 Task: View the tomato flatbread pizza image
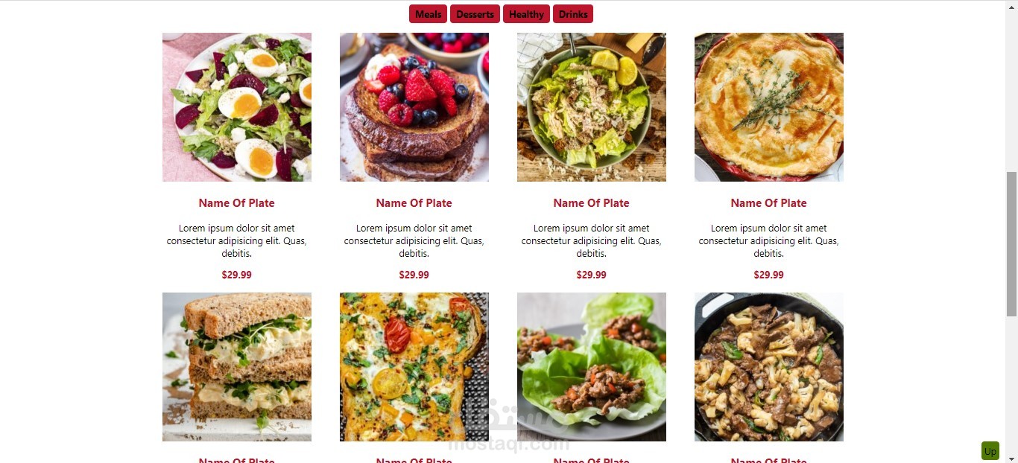pos(414,367)
